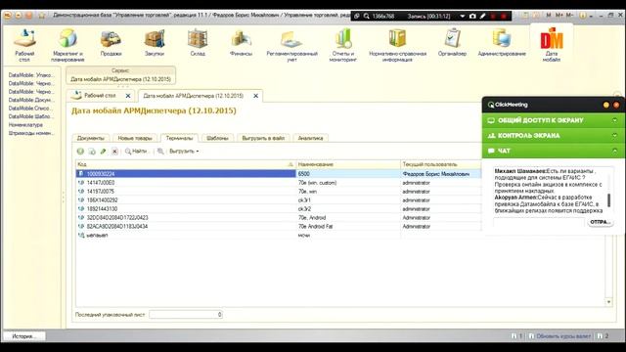The image size is (626, 352).
Task: Select row with code 14147J00E0
Action: coord(278,183)
